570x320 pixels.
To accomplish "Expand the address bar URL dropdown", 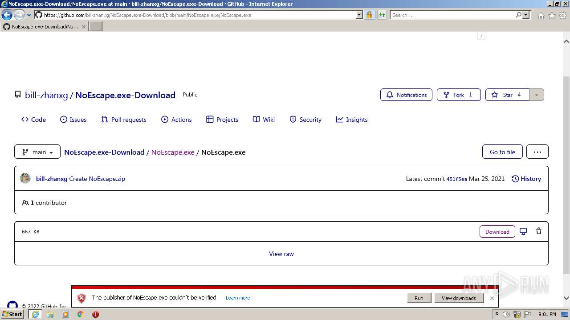I will [359, 15].
